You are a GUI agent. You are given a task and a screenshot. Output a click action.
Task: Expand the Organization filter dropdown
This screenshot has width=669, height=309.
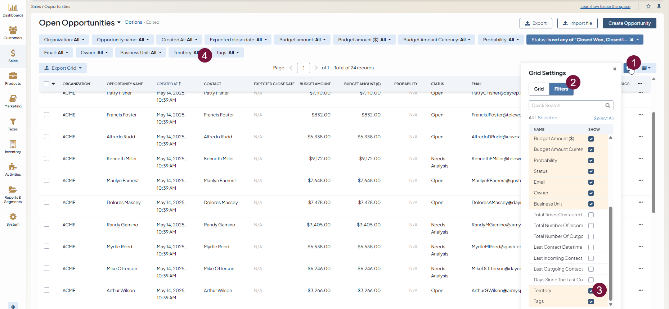point(64,40)
